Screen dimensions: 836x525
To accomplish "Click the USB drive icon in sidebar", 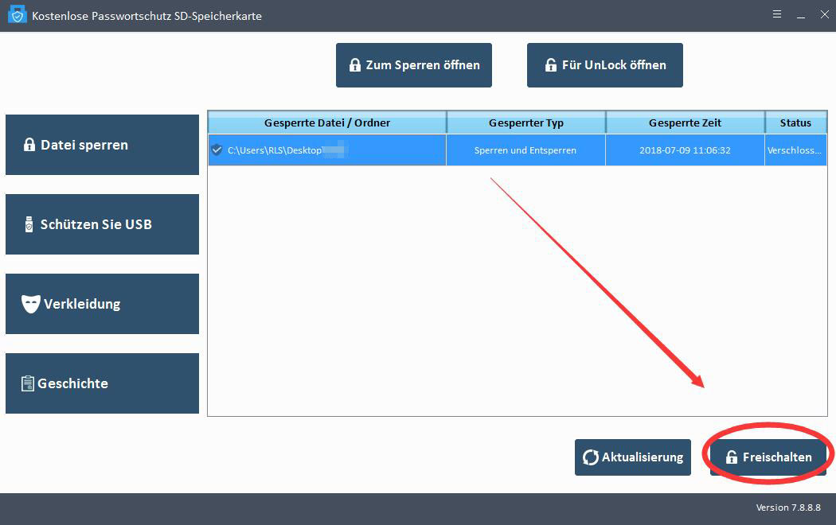I will point(29,224).
